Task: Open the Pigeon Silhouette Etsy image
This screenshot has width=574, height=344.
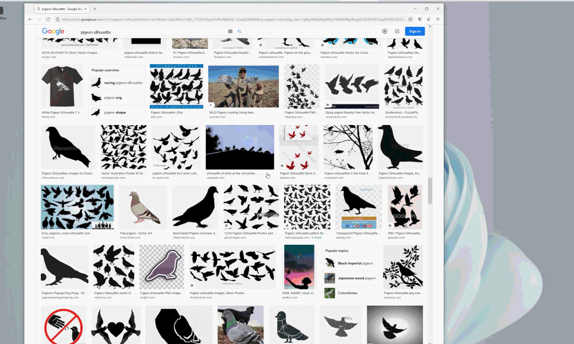Action: (x=176, y=87)
